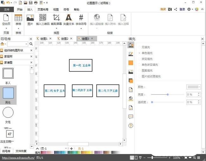Image resolution: width=206 pixels, height=161 pixels.
Task: Open the 颜色 color dropdown
Action: 194,87
